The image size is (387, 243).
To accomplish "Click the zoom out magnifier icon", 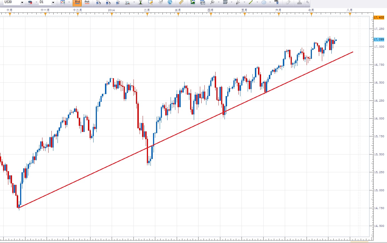I will click(x=108, y=2).
